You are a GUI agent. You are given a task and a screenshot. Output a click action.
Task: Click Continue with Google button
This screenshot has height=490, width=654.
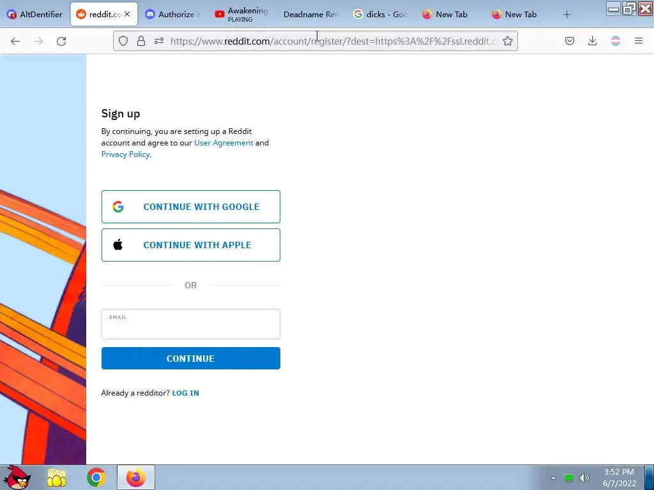pos(190,207)
